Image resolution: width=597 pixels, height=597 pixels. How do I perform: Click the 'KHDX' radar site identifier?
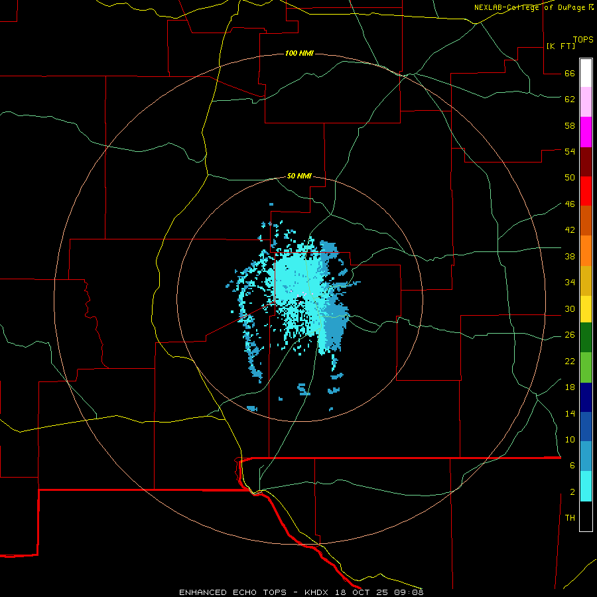[x=318, y=592]
